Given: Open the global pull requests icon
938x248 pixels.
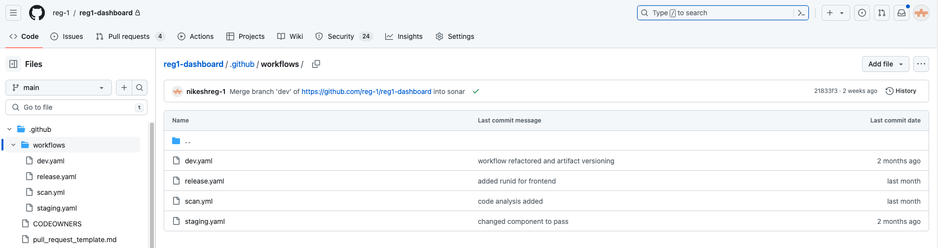Looking at the screenshot, I should (882, 13).
